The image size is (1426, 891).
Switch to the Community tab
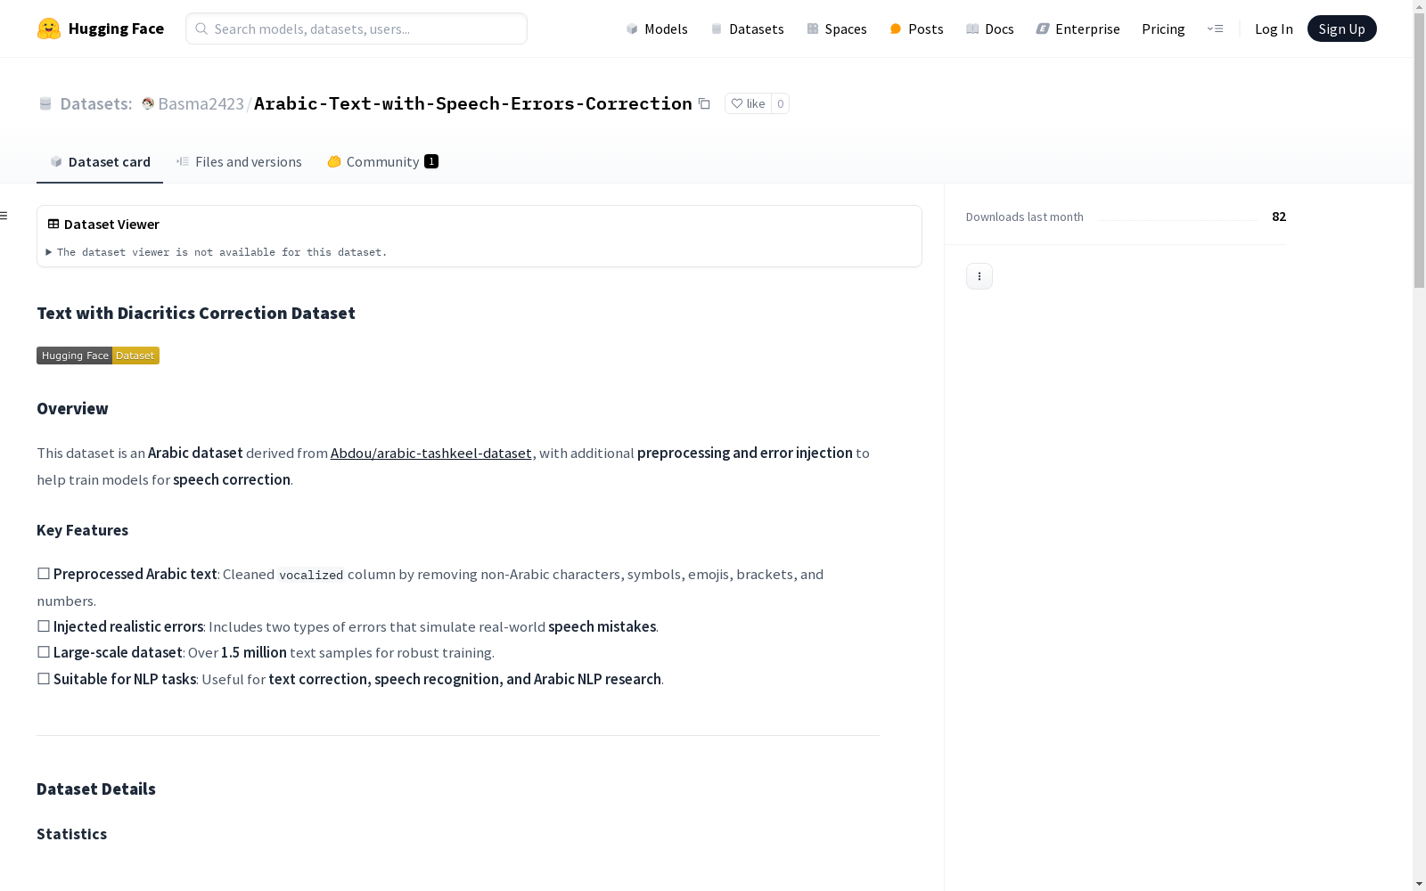[382, 161]
